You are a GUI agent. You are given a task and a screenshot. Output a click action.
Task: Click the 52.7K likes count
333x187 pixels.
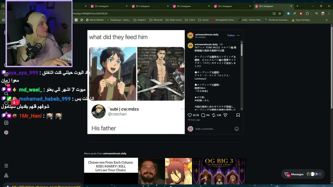[x=196, y=115]
